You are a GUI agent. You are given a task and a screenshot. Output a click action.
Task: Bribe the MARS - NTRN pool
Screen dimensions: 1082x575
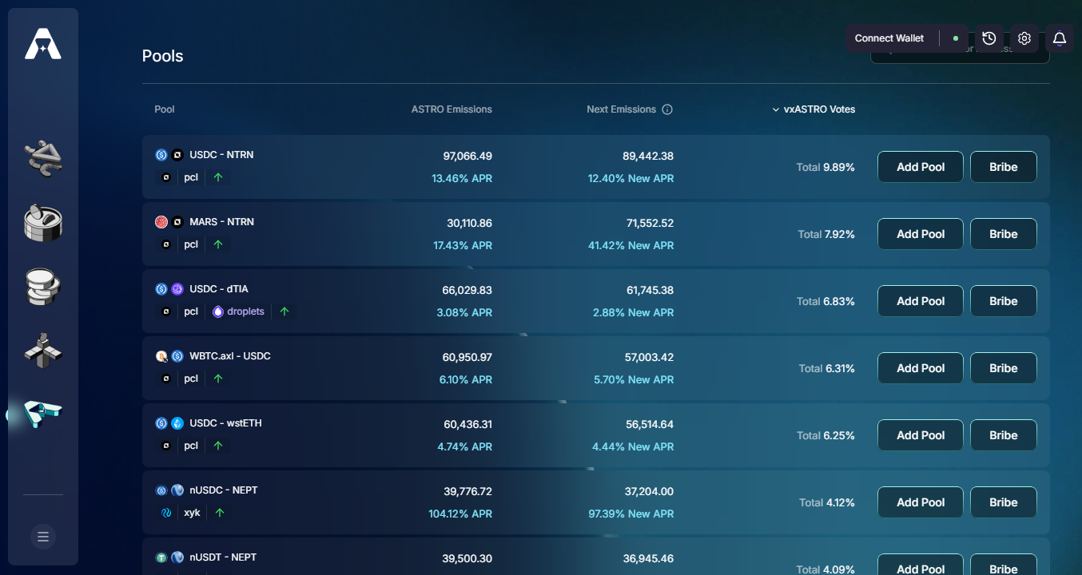[1003, 234]
